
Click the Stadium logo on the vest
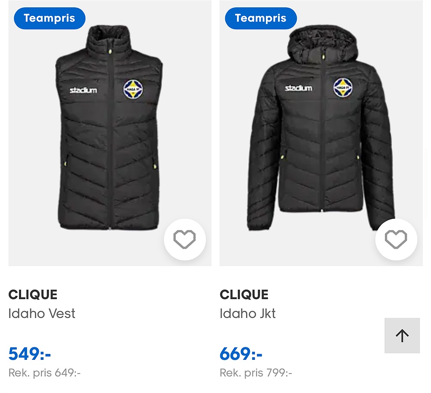click(83, 90)
